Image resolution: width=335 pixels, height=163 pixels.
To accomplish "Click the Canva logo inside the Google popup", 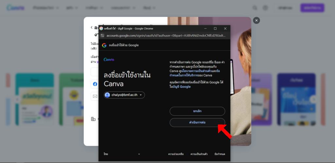I will click(x=109, y=59).
